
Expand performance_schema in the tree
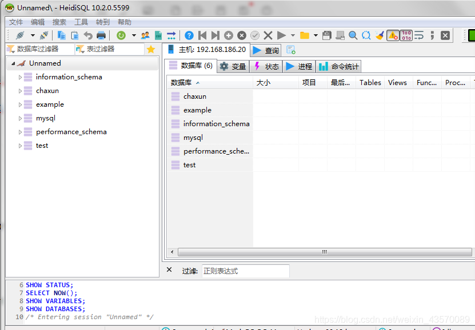[x=20, y=132]
